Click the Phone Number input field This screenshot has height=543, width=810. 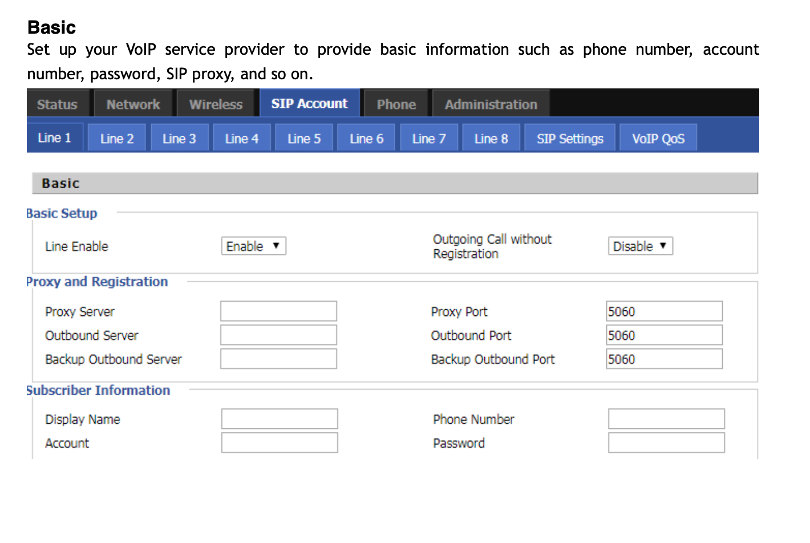(666, 419)
